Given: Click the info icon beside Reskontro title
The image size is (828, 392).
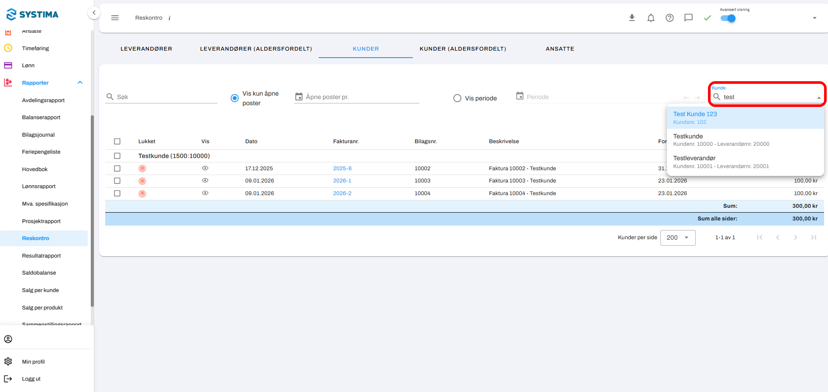Looking at the screenshot, I should point(169,18).
